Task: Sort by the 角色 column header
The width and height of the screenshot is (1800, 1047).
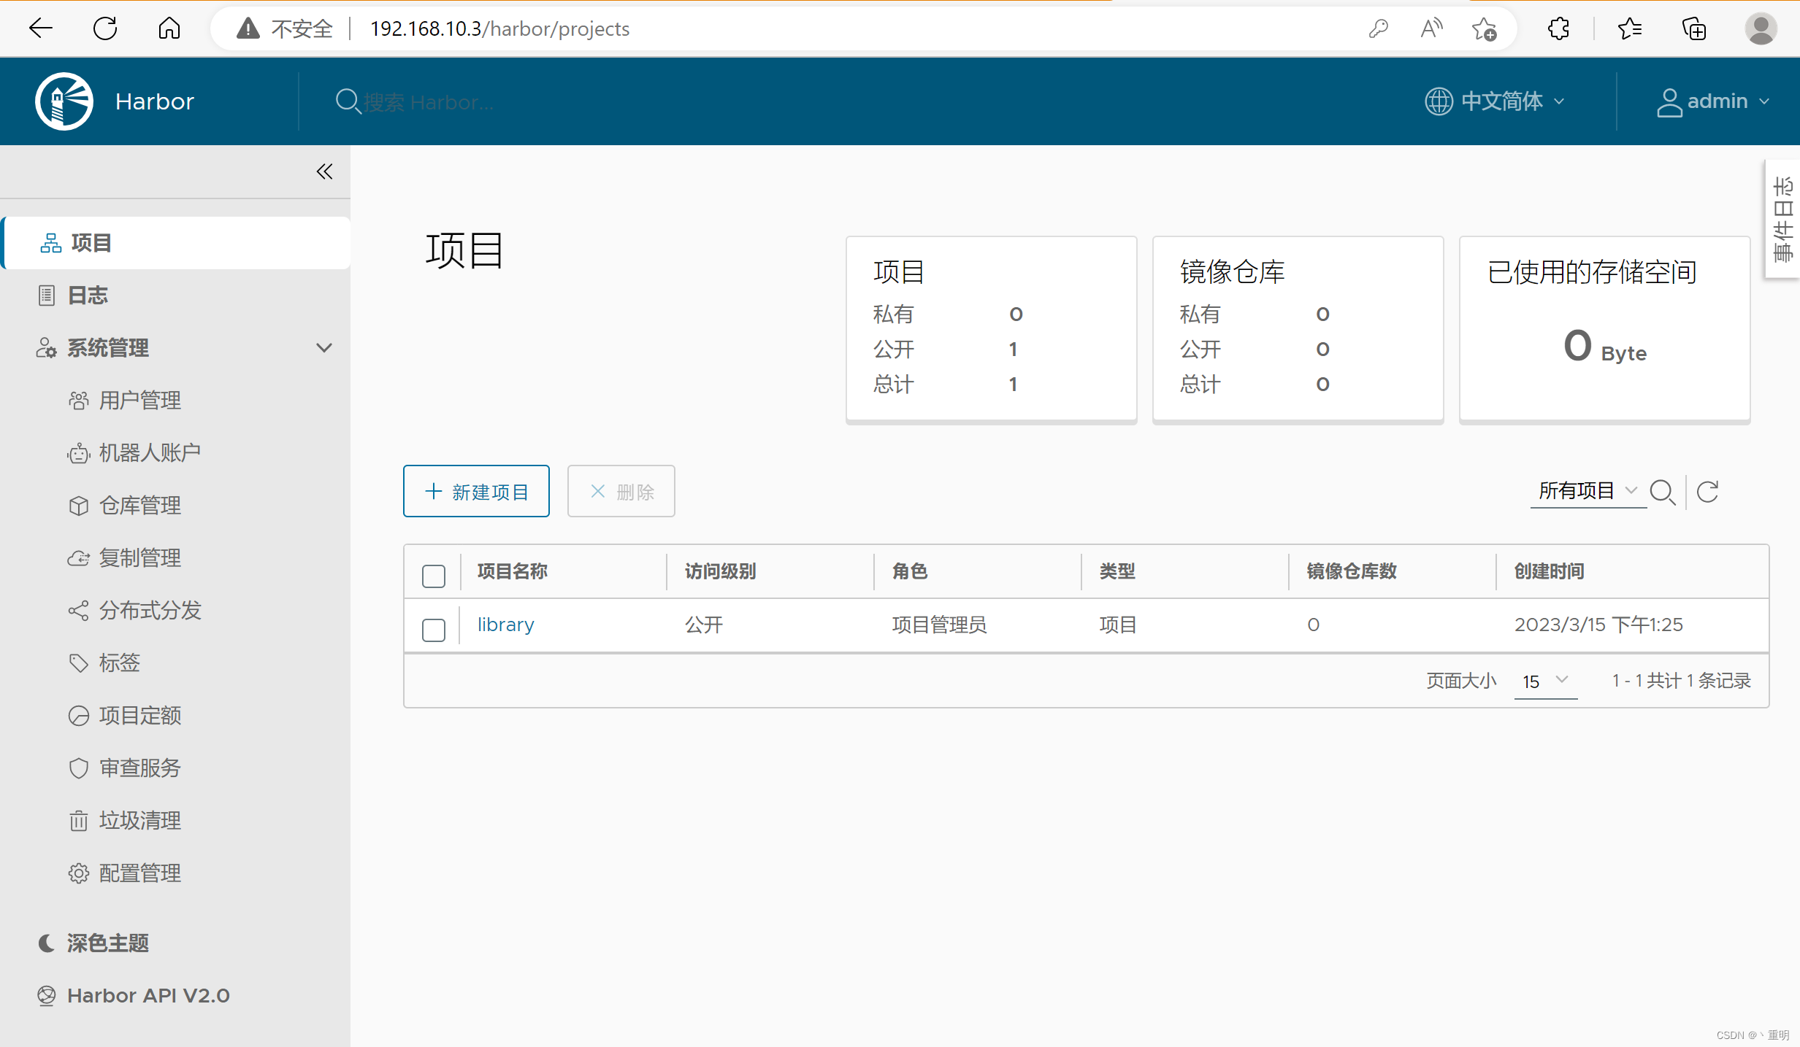Action: (910, 571)
